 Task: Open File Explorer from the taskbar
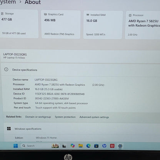[80, 146]
